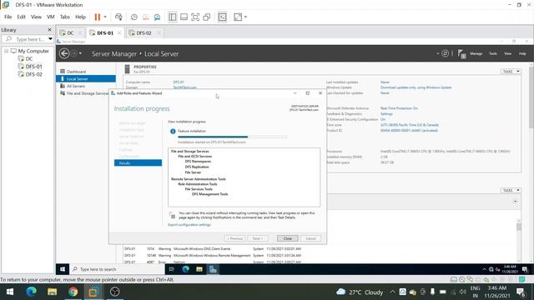Open File Explorer in guest taskbar
This screenshot has width=534, height=300.
pyautogui.click(x=199, y=269)
